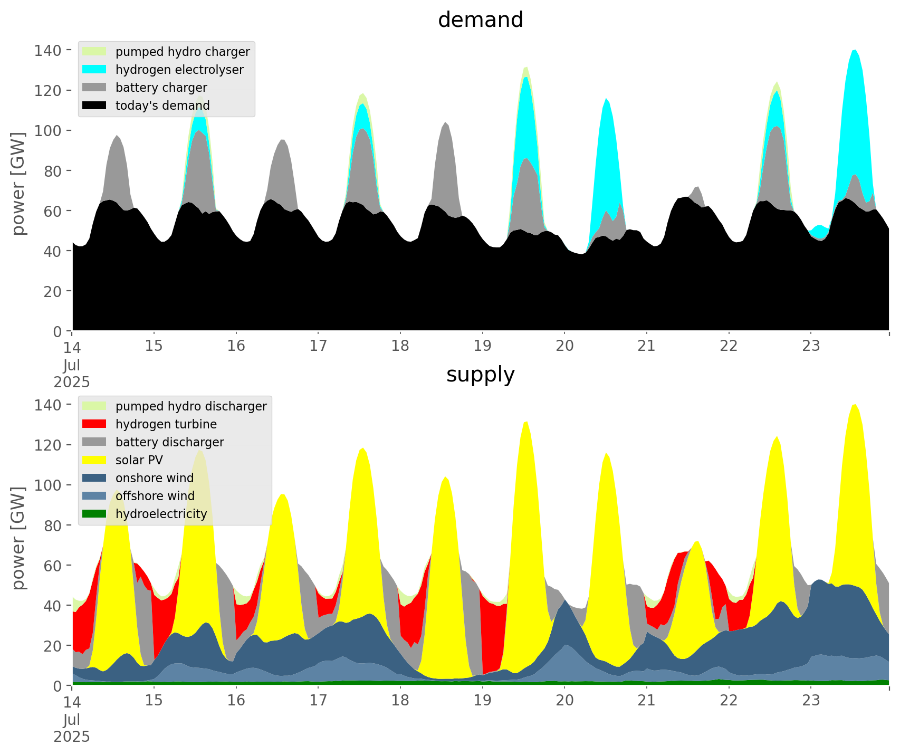Select the battery charger legend swatch
Image resolution: width=900 pixels, height=755 pixels.
point(94,88)
